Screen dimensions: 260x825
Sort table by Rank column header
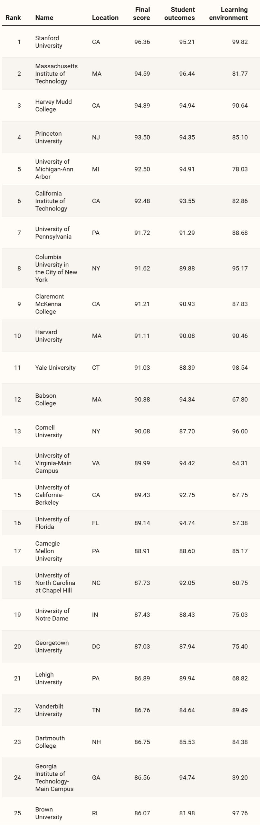point(13,18)
